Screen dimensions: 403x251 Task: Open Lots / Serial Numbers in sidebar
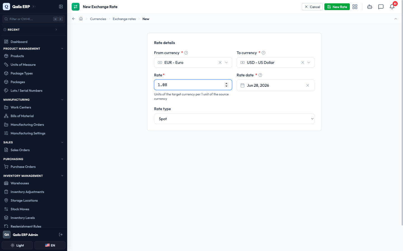pyautogui.click(x=34, y=91)
